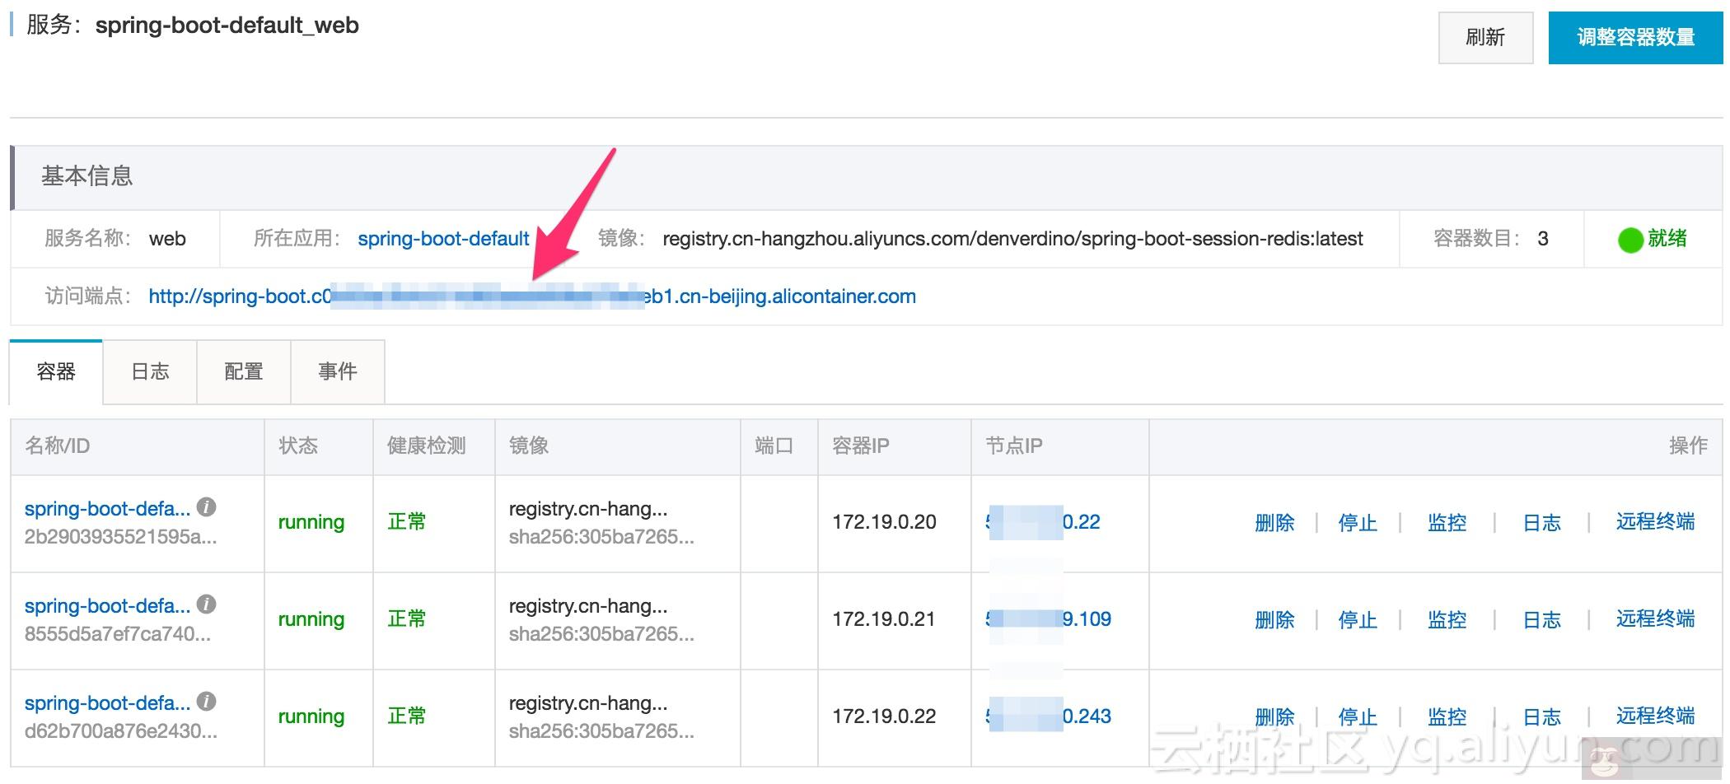Open 远程终端 for container 172.19.0.21
The width and height of the screenshot is (1730, 784).
coord(1654,619)
